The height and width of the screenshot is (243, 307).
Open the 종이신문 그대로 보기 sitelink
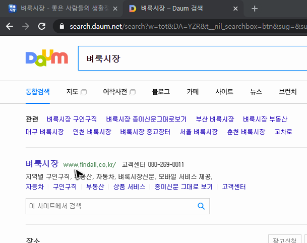tap(183, 187)
